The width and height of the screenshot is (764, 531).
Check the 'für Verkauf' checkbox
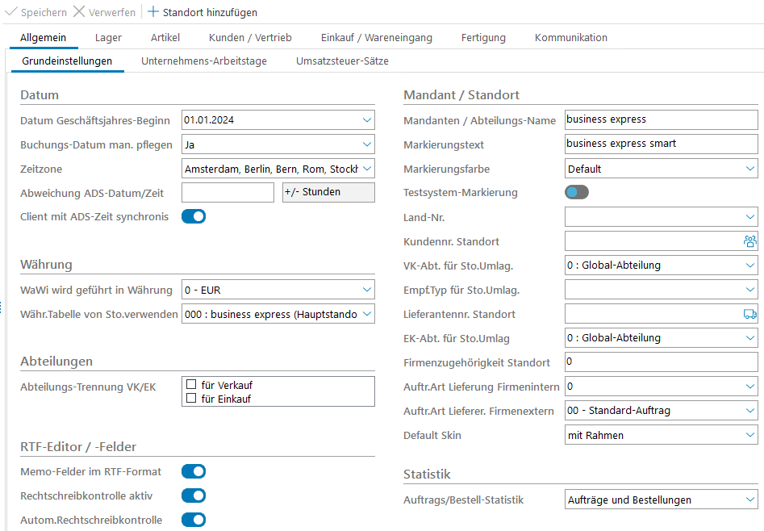coord(192,385)
